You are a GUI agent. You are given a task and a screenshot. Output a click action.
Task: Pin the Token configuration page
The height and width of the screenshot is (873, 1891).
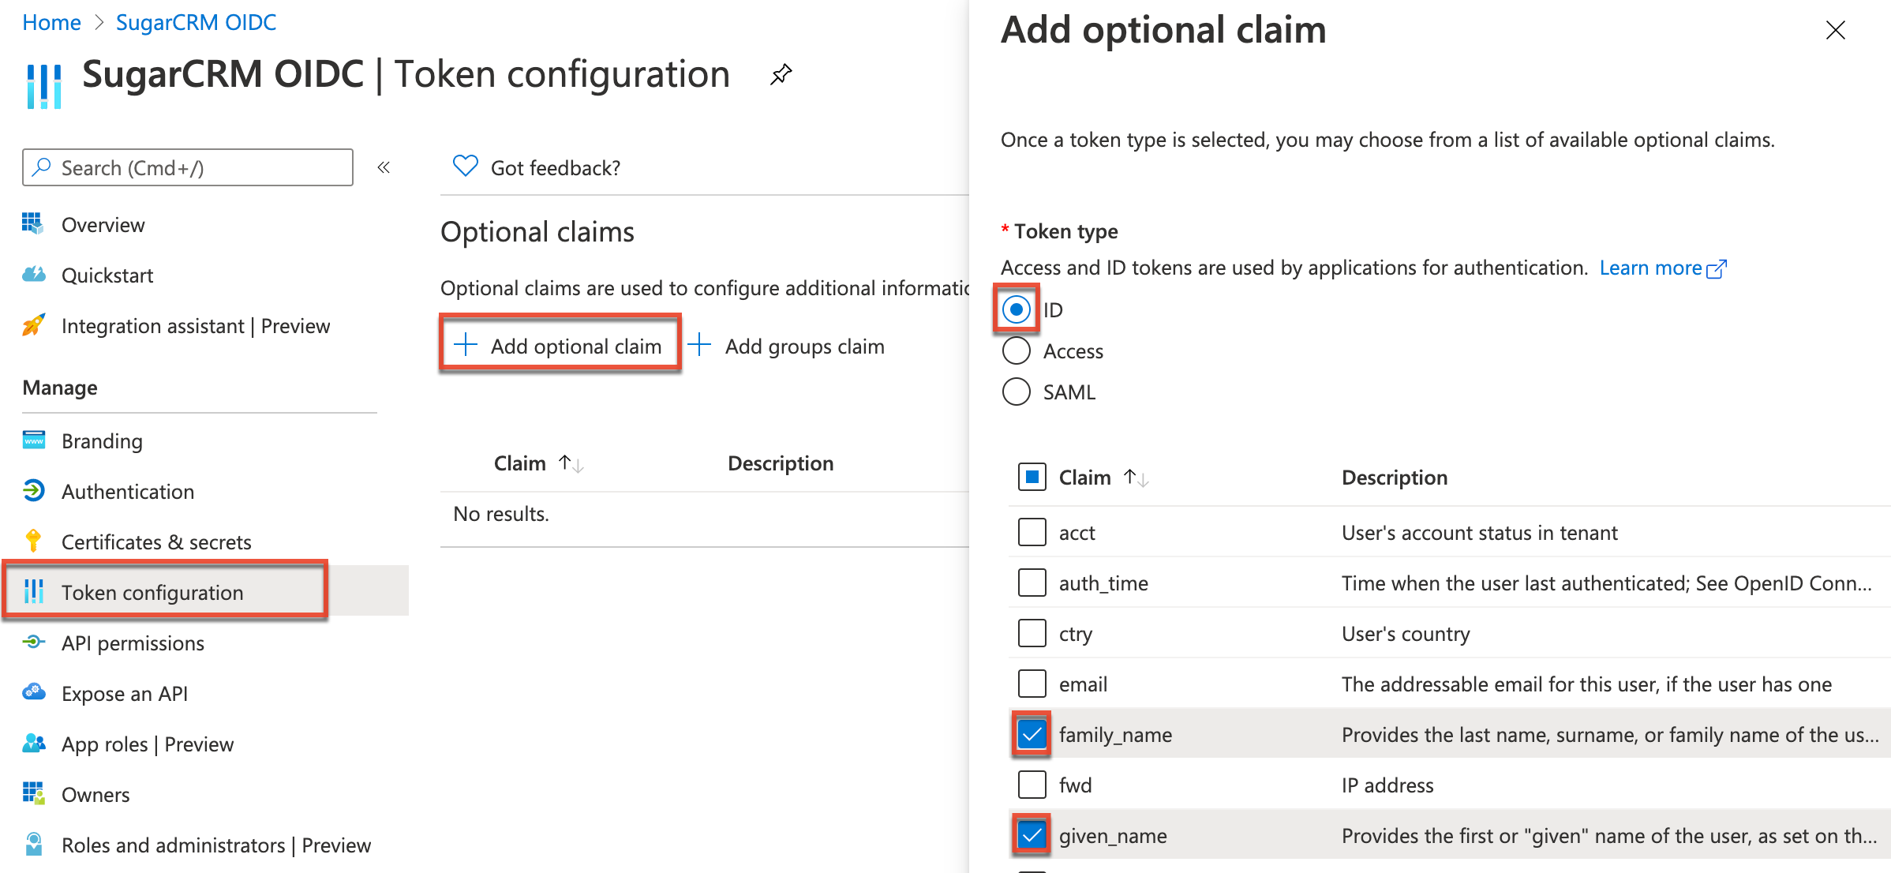[x=781, y=73]
